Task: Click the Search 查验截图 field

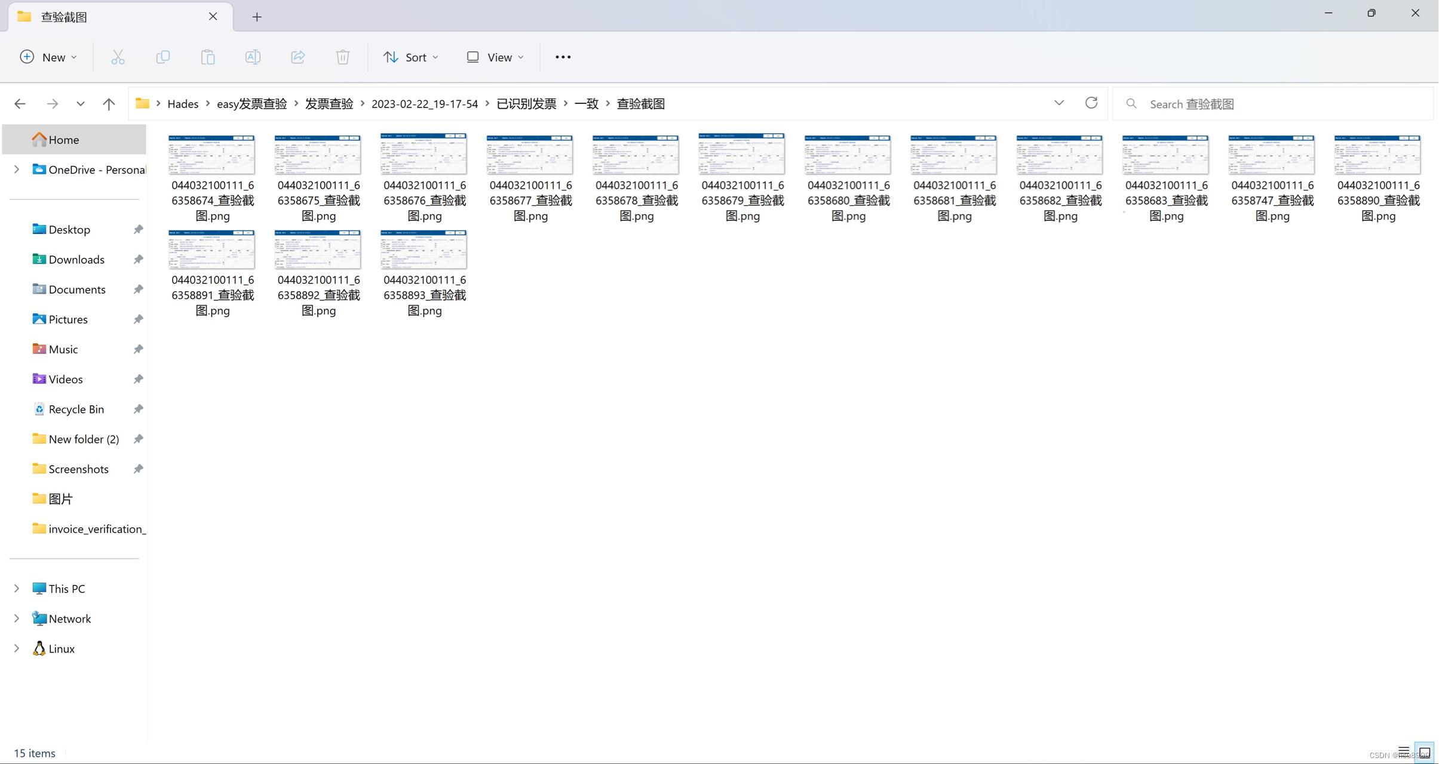Action: pyautogui.click(x=1274, y=104)
